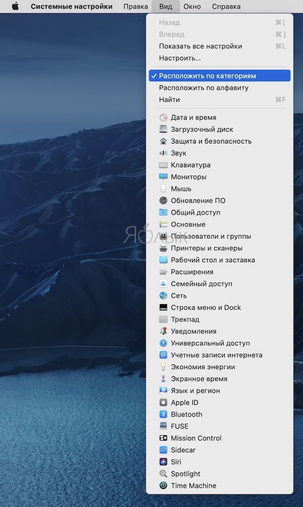Click the Принтеры и сканеры printer icon
303x507 pixels.
click(x=163, y=248)
